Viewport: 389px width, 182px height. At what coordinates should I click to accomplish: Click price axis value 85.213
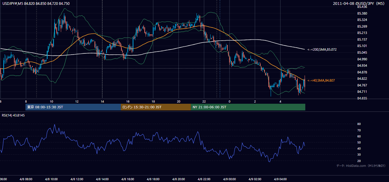tap(362, 33)
